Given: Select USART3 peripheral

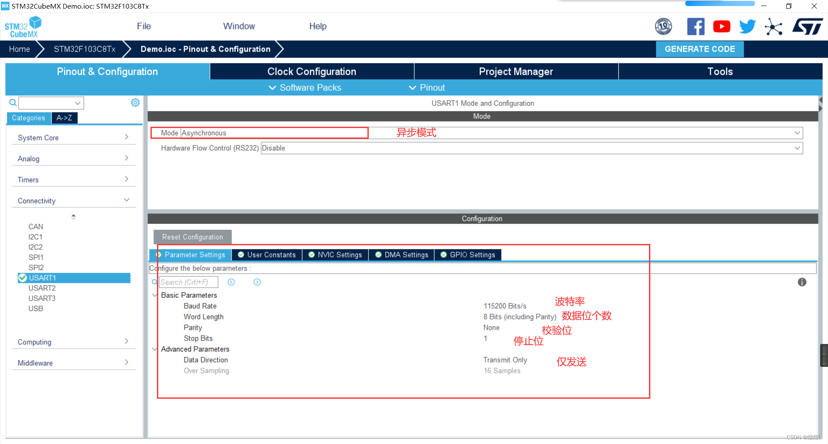Looking at the screenshot, I should pos(42,298).
